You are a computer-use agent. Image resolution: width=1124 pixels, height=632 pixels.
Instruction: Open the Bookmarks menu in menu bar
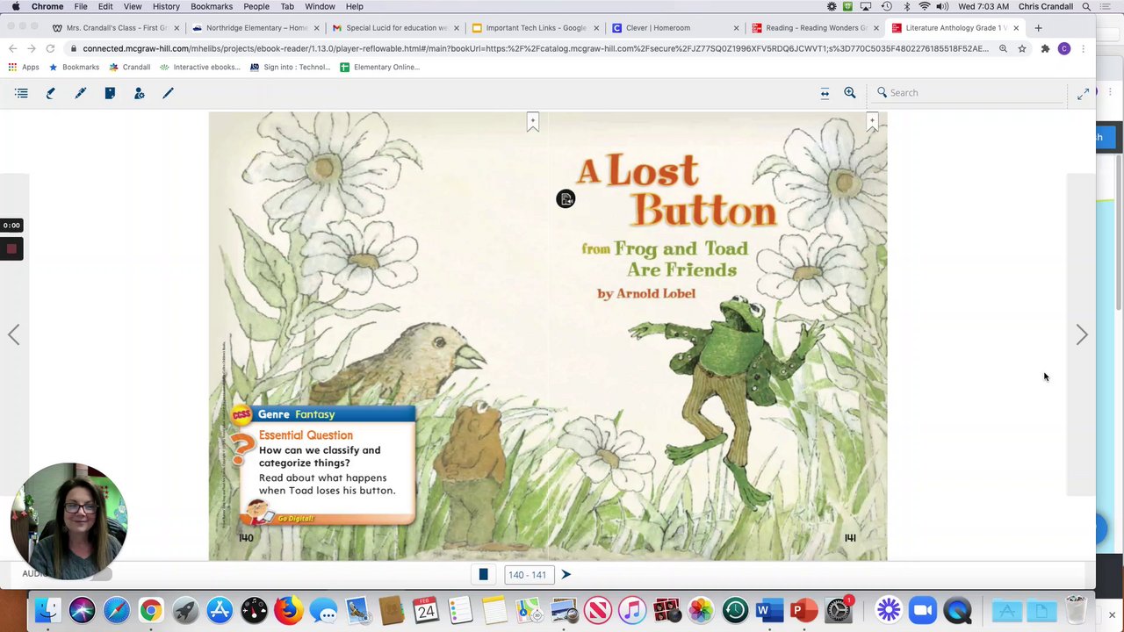click(x=212, y=7)
